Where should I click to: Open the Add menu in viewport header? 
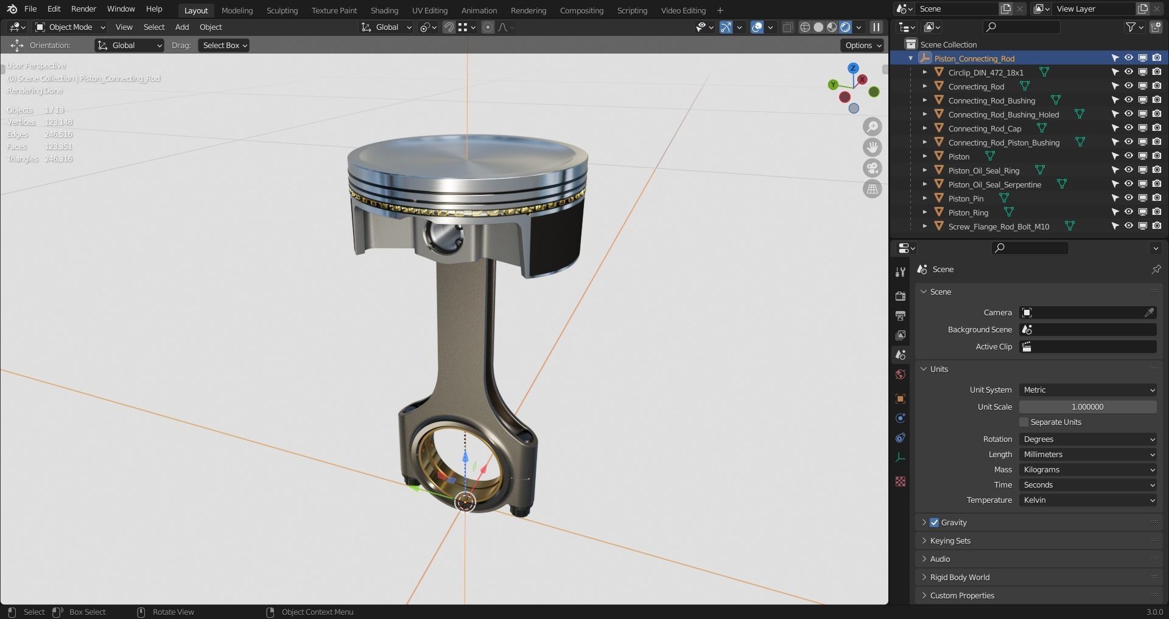pyautogui.click(x=182, y=27)
